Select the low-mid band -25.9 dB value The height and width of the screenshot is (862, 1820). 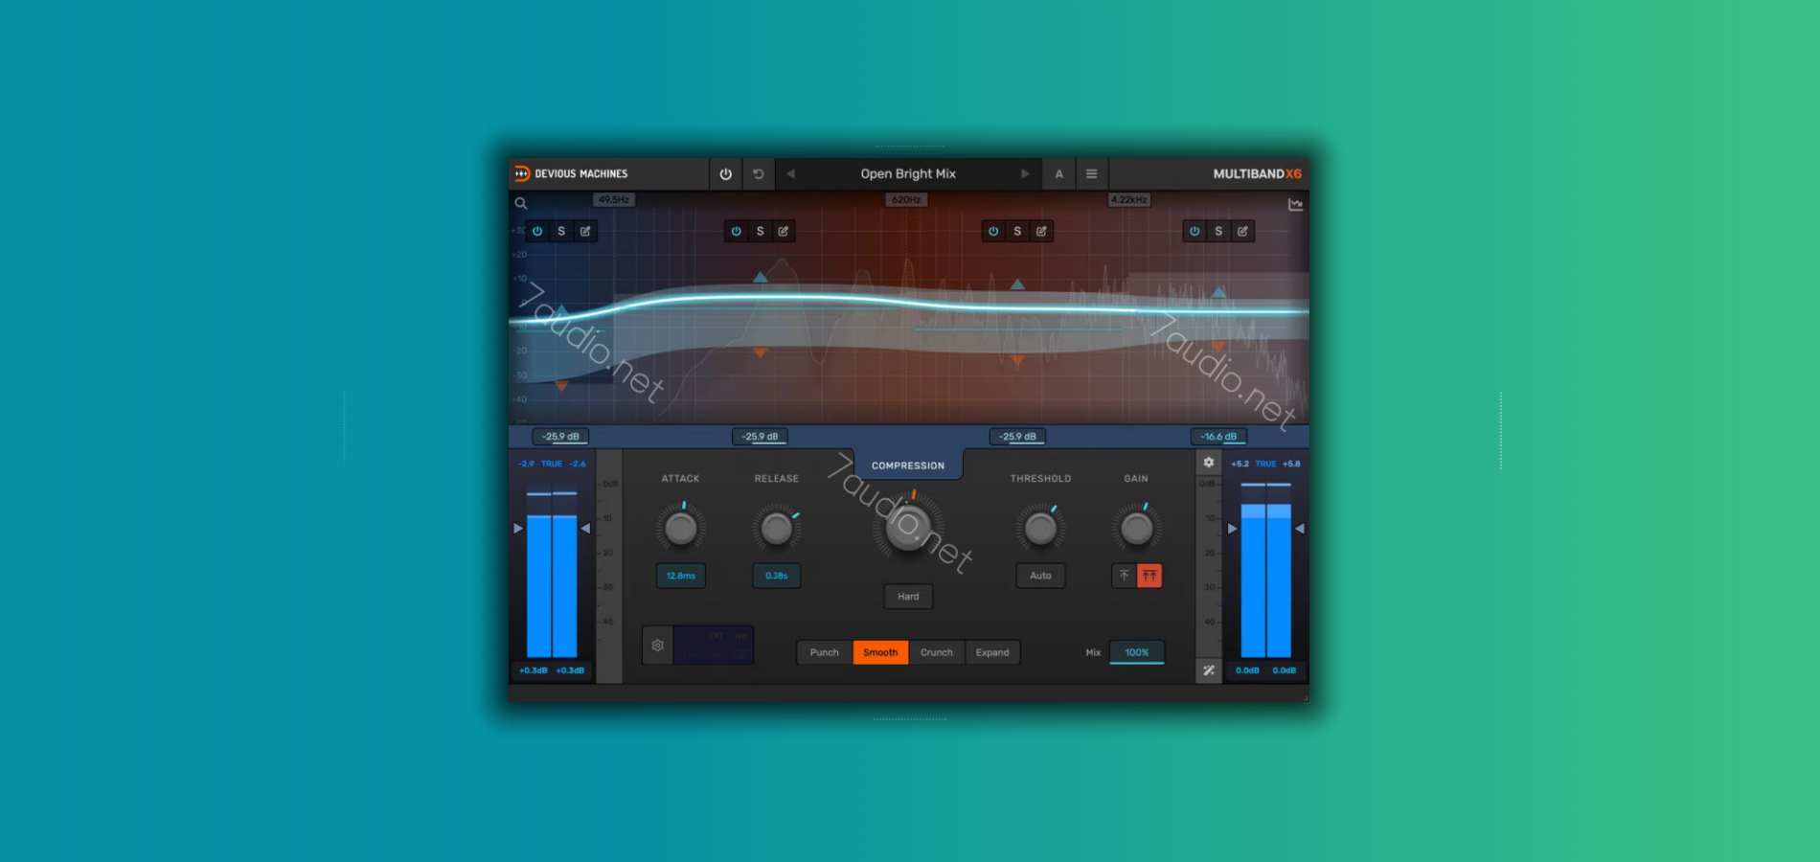tap(761, 437)
